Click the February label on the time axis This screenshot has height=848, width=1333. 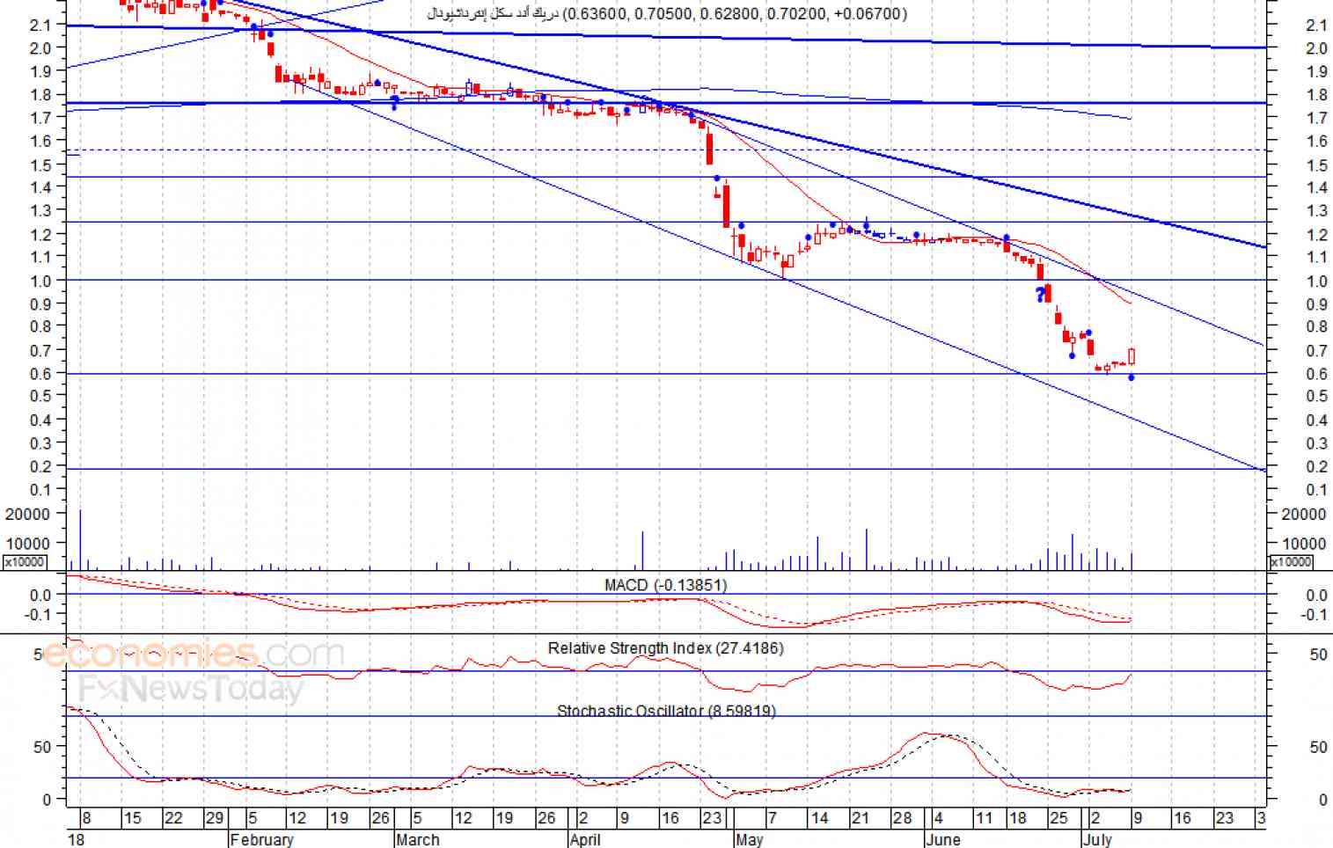click(x=261, y=839)
